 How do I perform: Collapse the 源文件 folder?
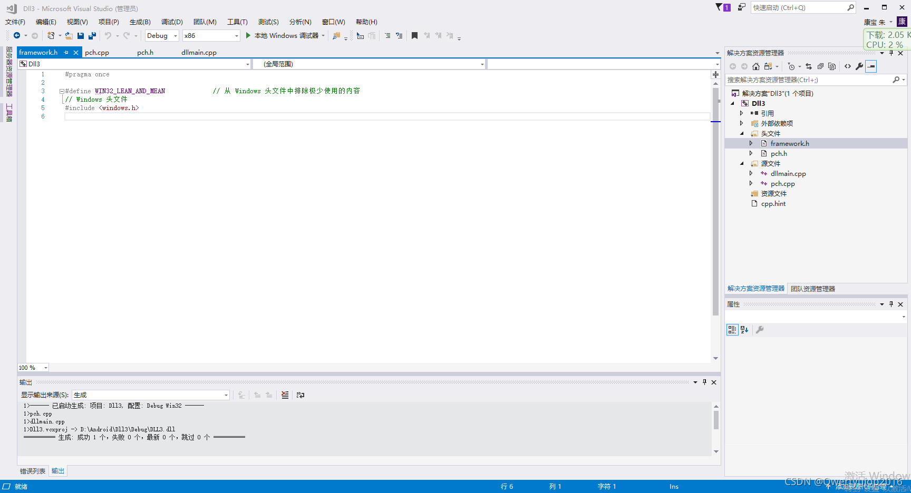742,163
